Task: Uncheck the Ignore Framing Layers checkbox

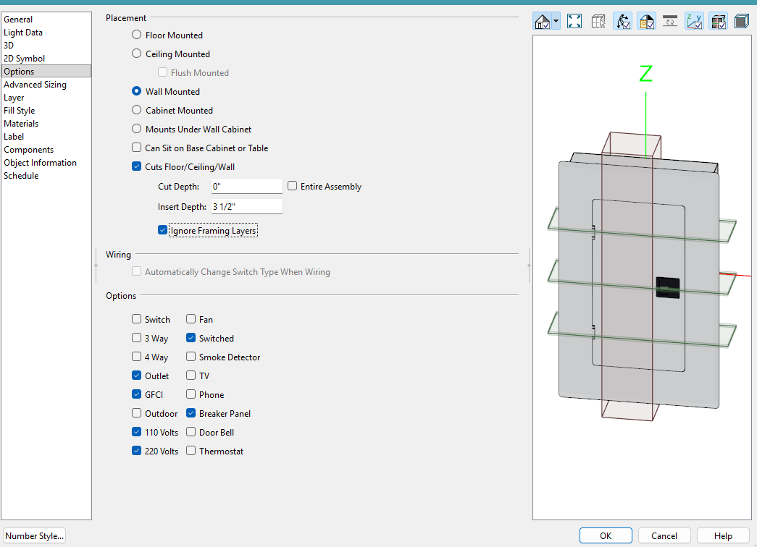Action: click(162, 231)
